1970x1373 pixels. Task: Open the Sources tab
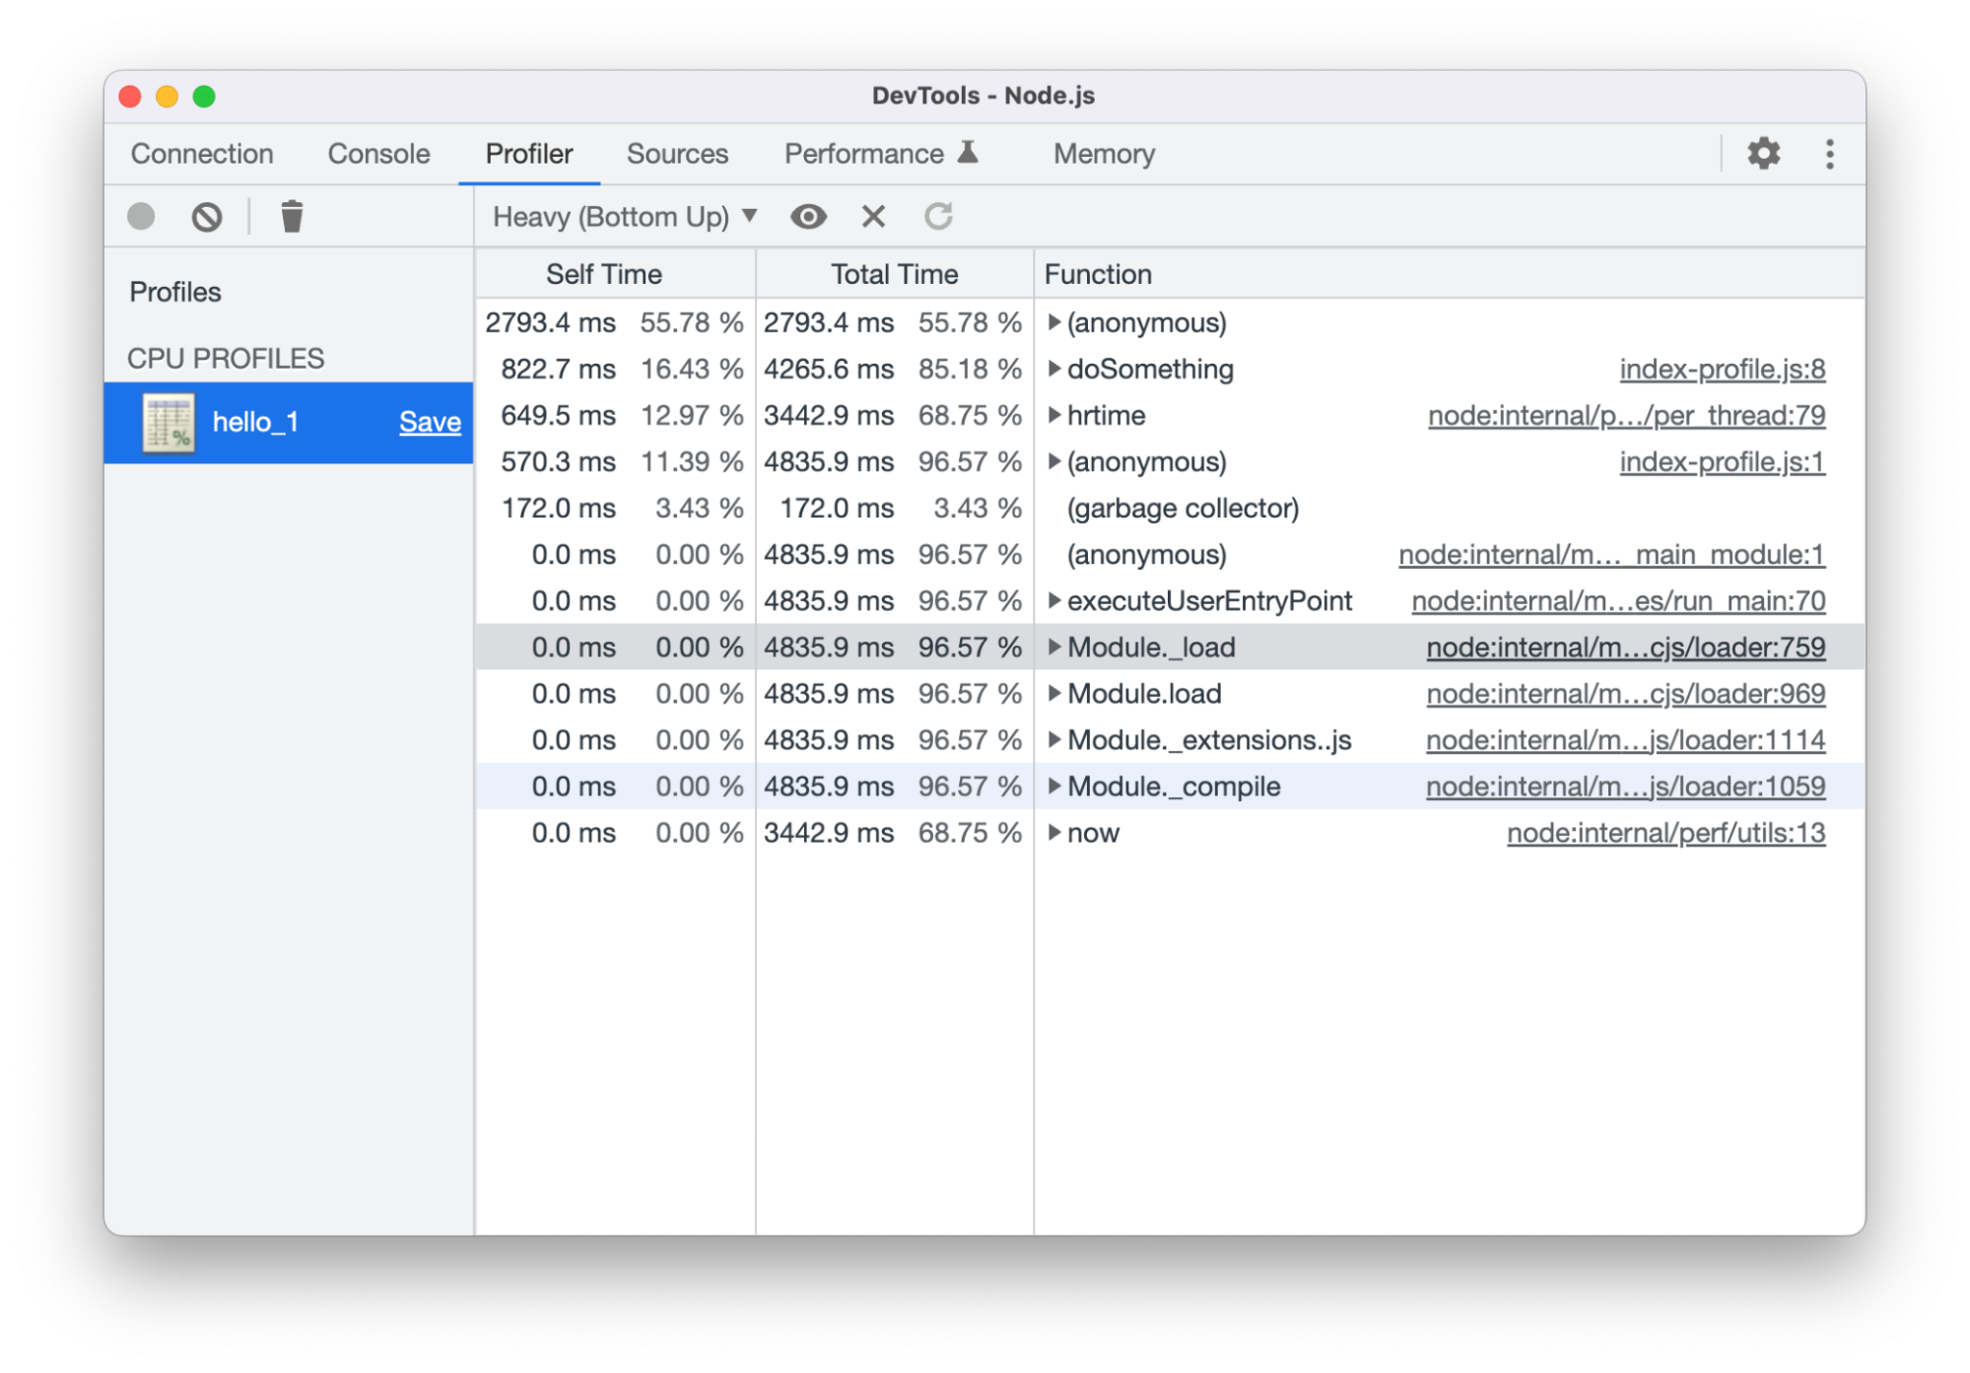(677, 154)
